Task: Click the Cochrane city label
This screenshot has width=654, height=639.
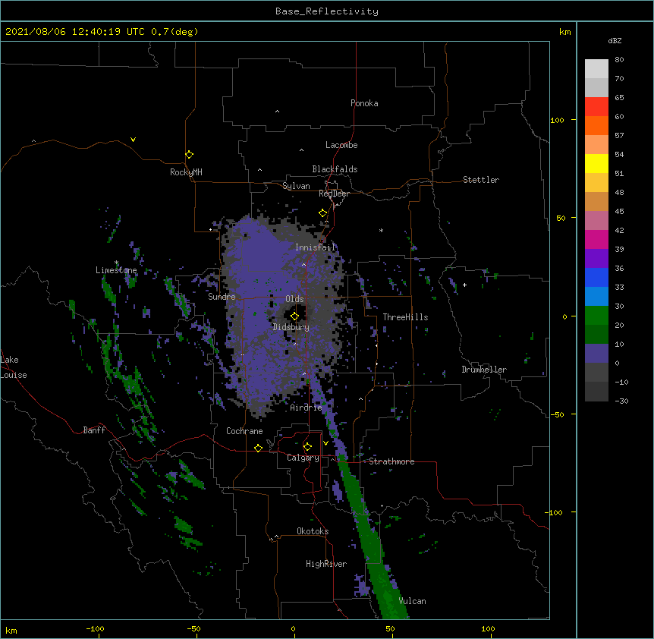Action: coord(244,431)
